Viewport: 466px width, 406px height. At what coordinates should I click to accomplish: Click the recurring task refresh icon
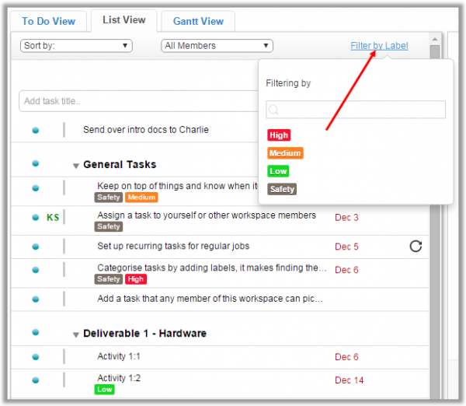416,246
